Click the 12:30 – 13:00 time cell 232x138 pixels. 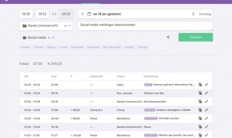(32, 127)
